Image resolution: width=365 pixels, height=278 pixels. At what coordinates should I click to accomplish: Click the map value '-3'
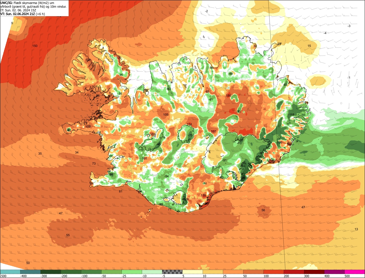[349, 26]
